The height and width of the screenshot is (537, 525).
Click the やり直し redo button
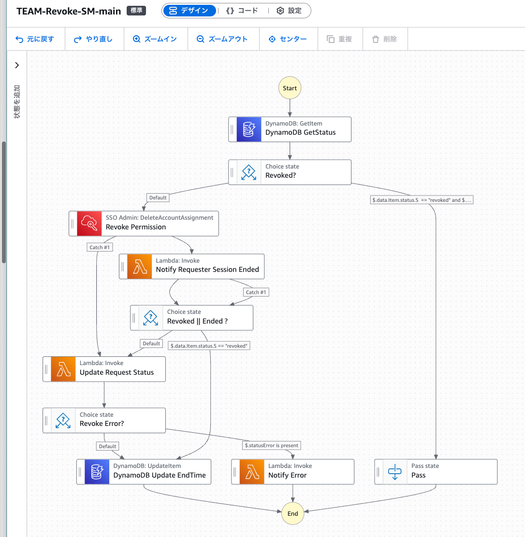[x=93, y=39]
